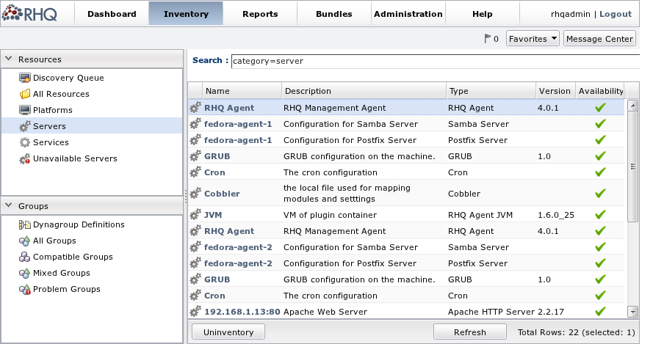Screen dimensions: 653x344
Task: Click the flag alerts icon
Action: click(x=487, y=39)
